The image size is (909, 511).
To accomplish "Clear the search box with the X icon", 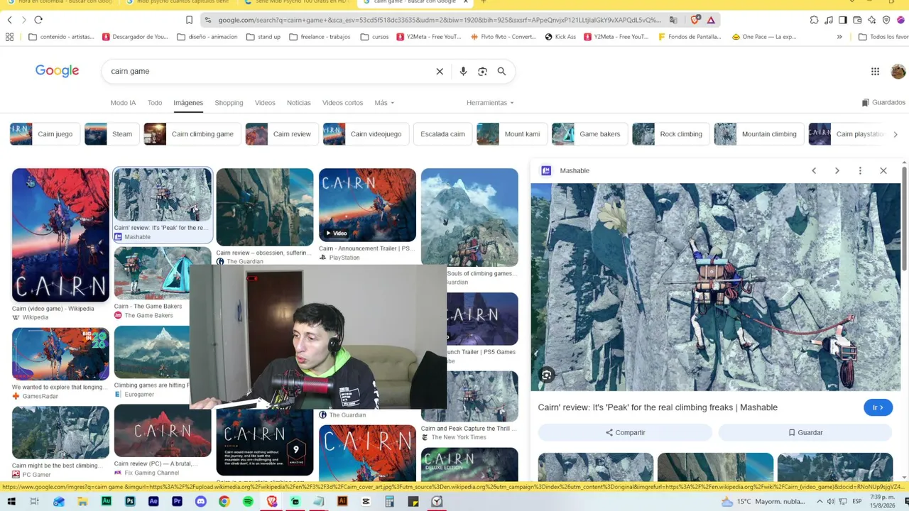I will coord(440,71).
